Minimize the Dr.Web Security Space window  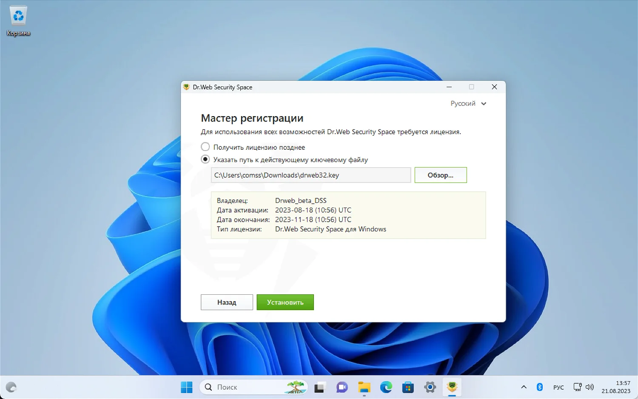(x=449, y=87)
